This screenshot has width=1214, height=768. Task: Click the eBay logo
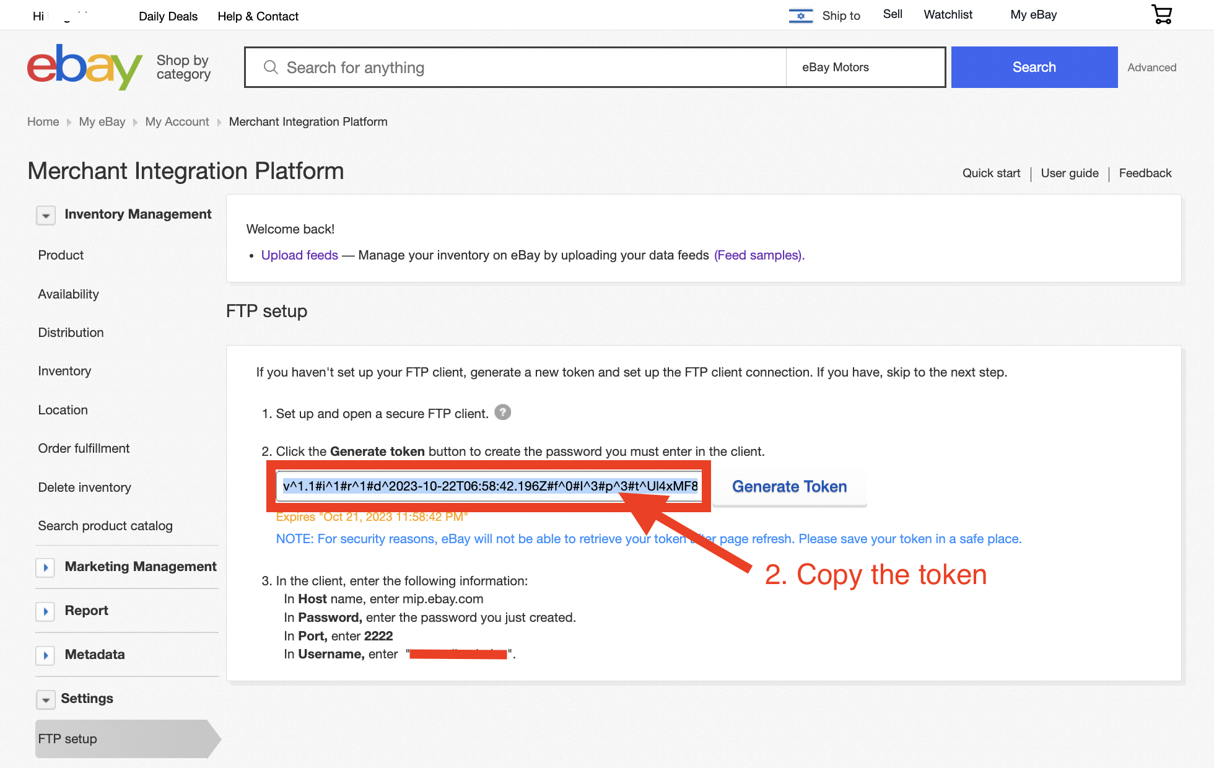click(x=85, y=67)
